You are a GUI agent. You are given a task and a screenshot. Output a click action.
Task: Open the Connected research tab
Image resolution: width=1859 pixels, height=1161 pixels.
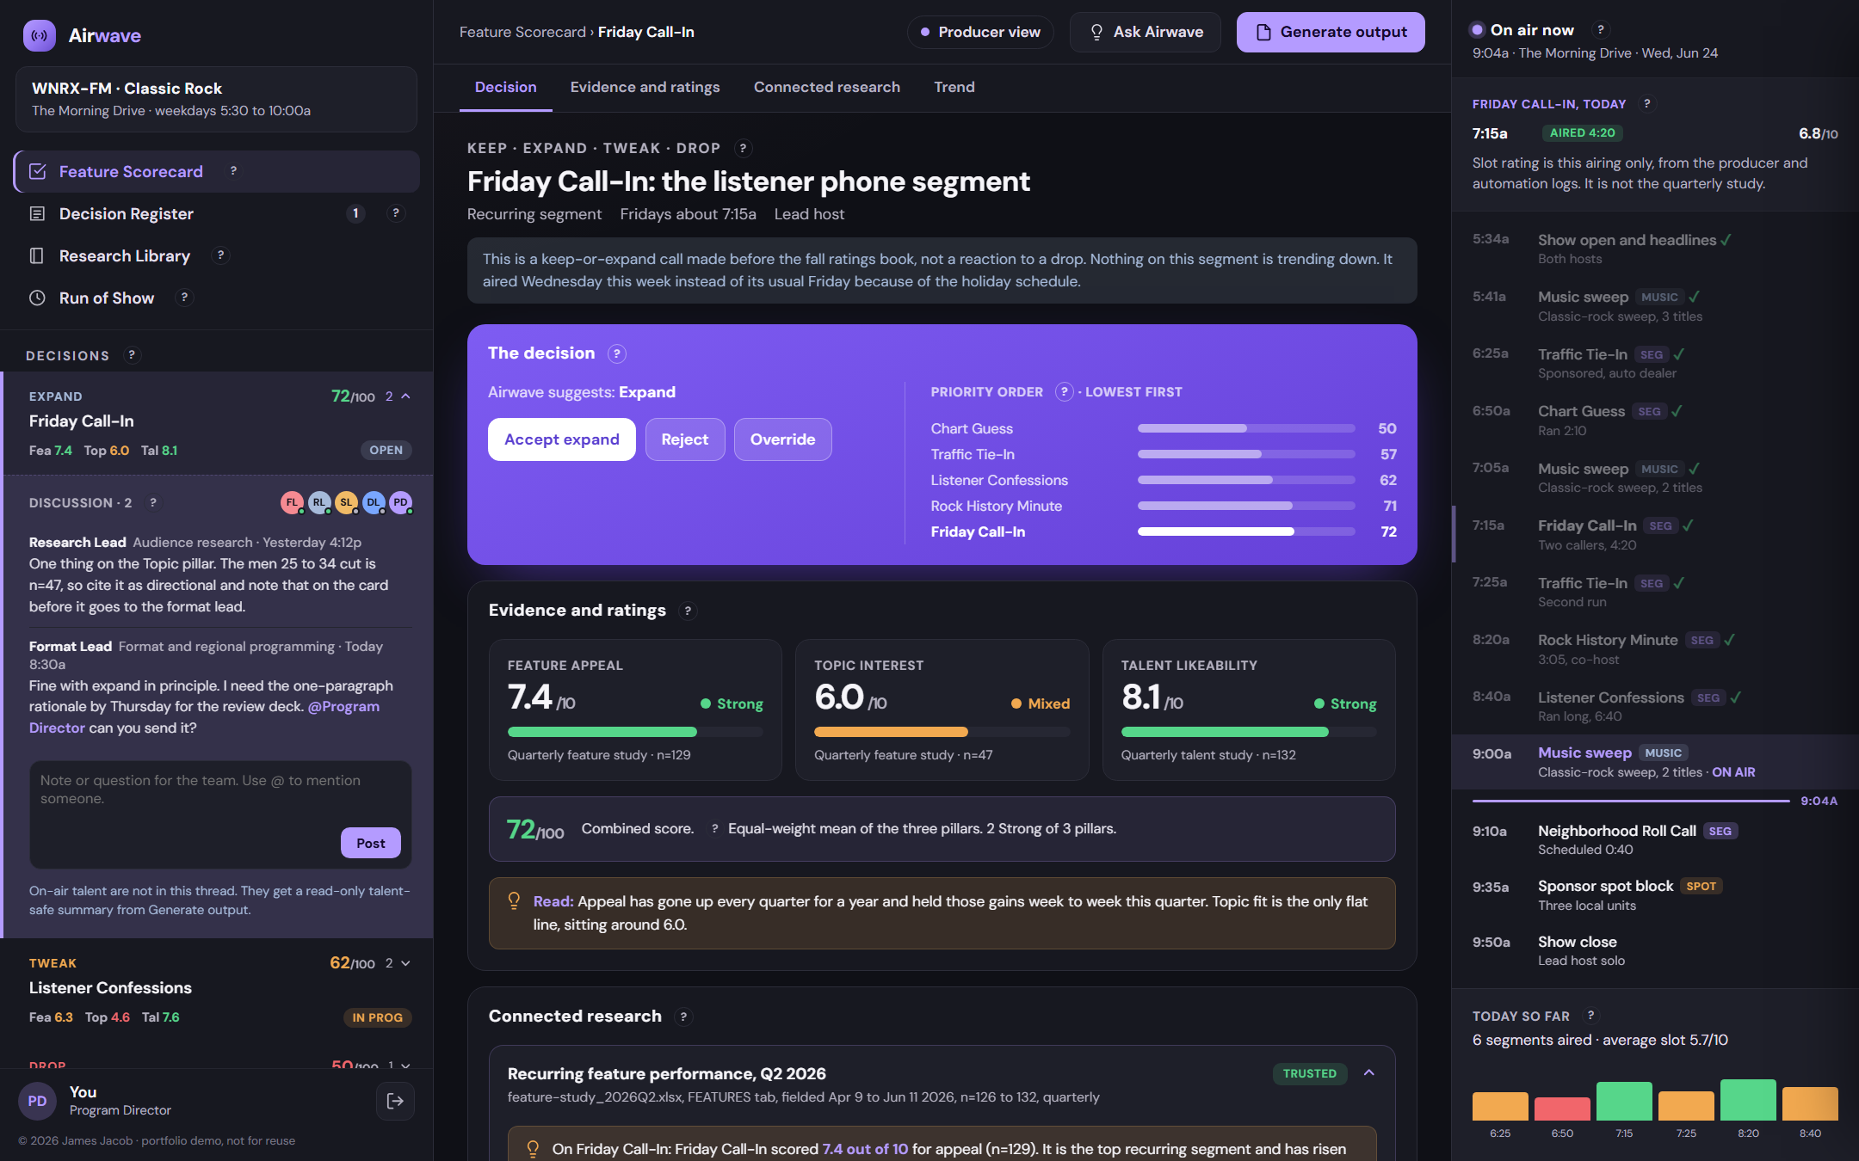pyautogui.click(x=826, y=87)
